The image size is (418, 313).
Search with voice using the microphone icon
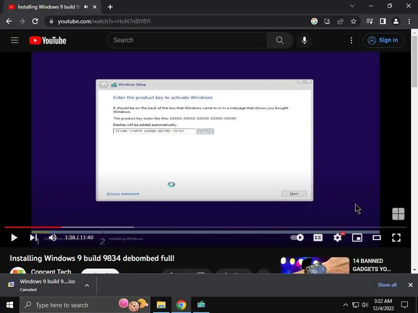[x=305, y=40]
